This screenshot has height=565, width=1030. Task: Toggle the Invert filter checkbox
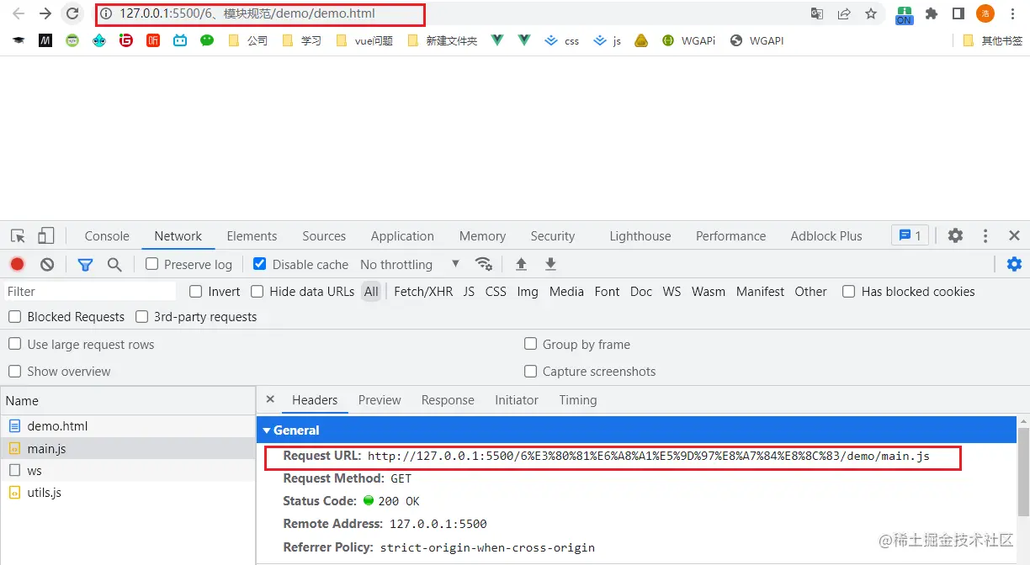pos(195,292)
